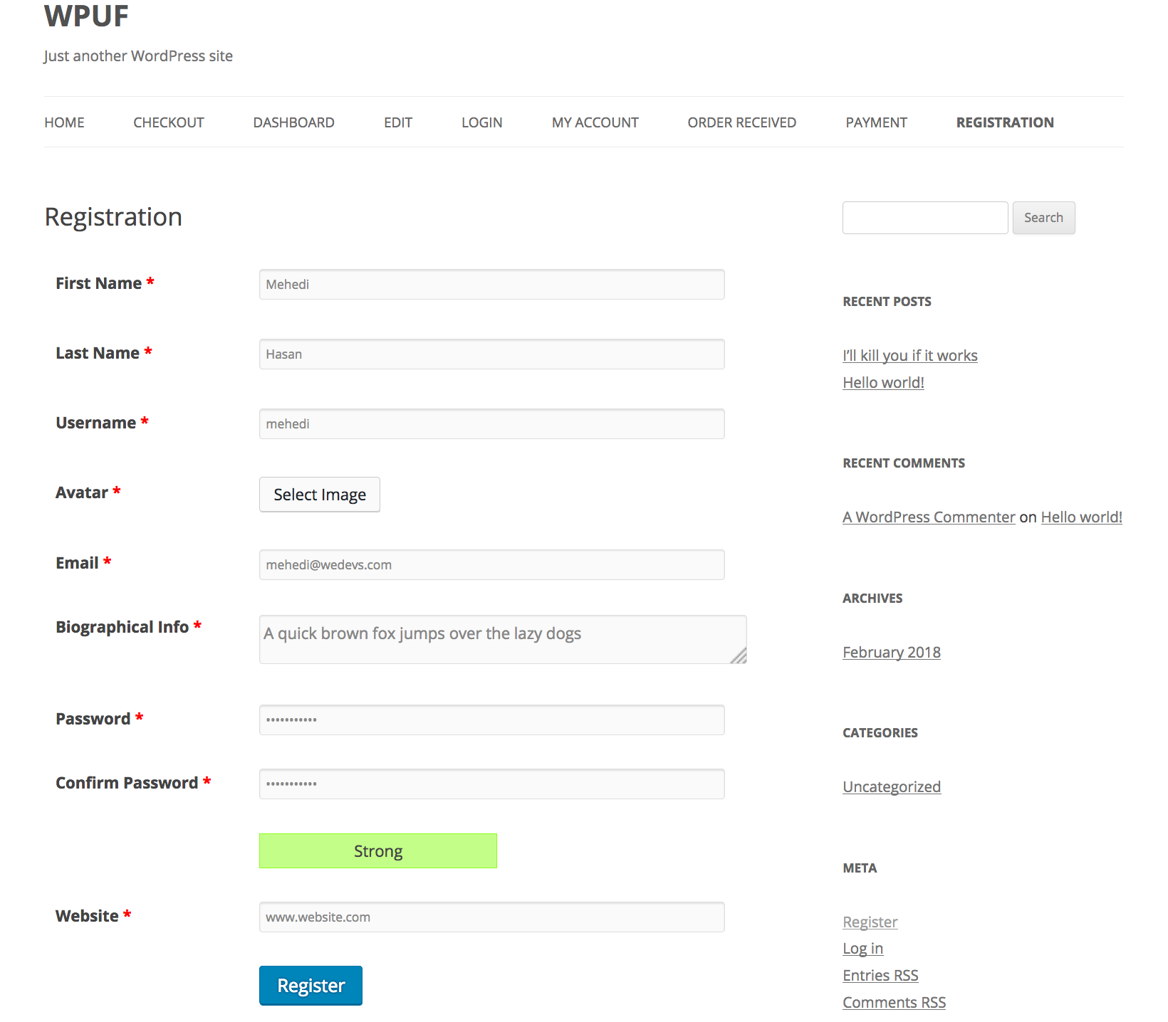Focus the Last Name input field

(x=492, y=354)
